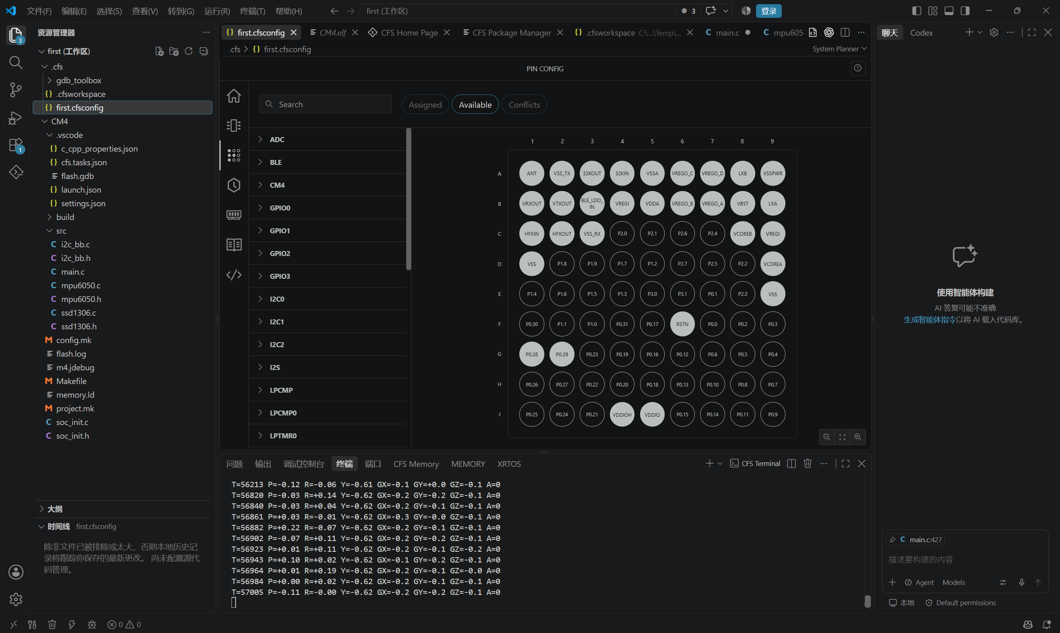The width and height of the screenshot is (1060, 633).
Task: Fit the pin diagram to view
Action: pos(842,437)
